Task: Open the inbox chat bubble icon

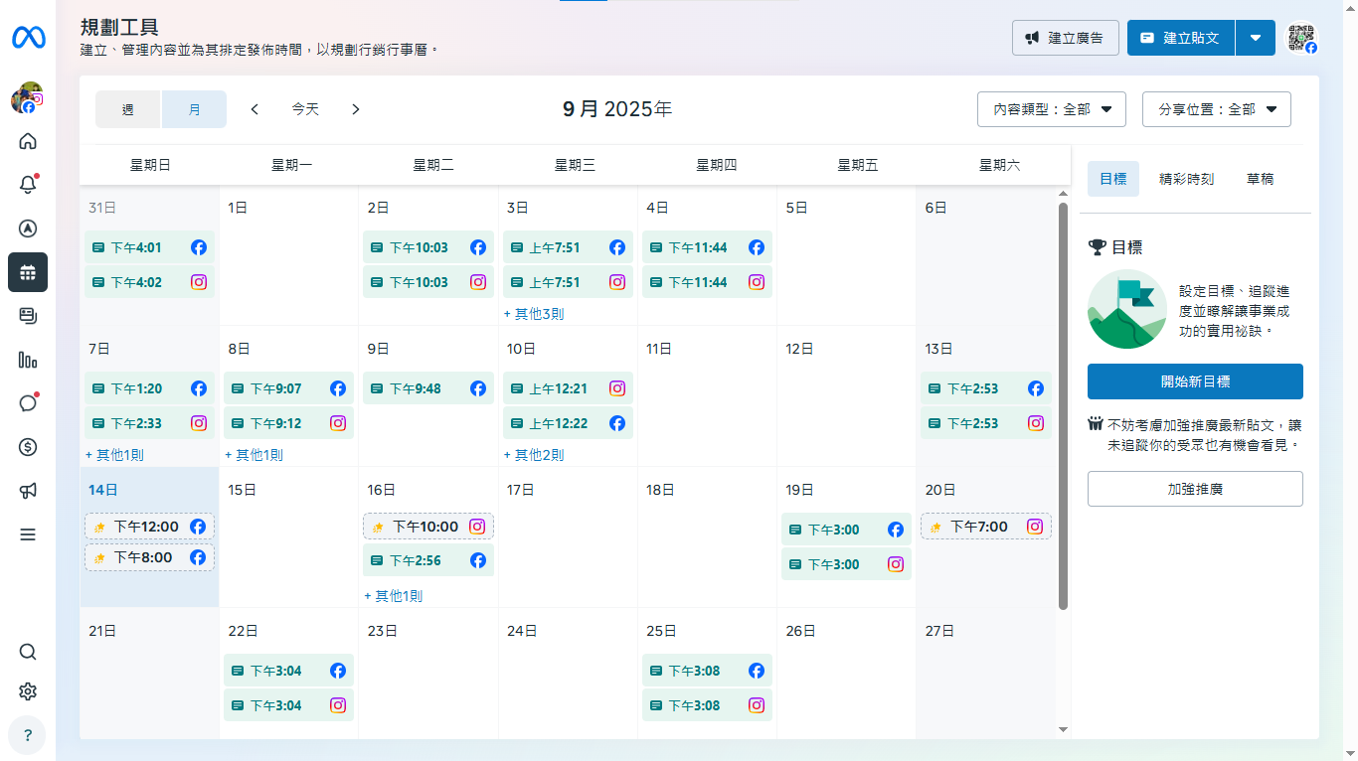Action: click(28, 403)
